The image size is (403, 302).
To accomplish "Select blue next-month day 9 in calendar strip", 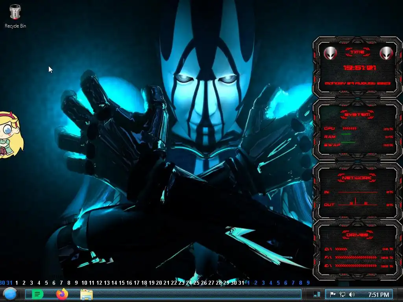I will click(x=308, y=283).
